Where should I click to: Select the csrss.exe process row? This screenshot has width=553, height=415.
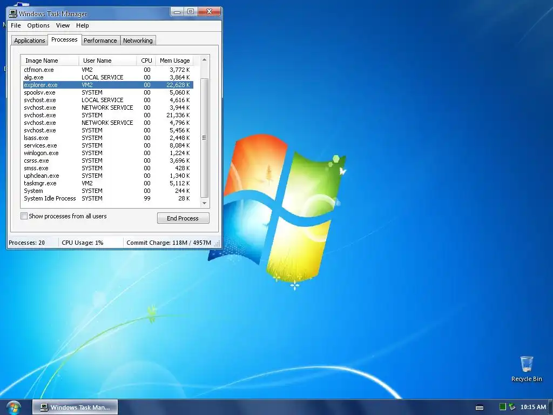tap(107, 160)
